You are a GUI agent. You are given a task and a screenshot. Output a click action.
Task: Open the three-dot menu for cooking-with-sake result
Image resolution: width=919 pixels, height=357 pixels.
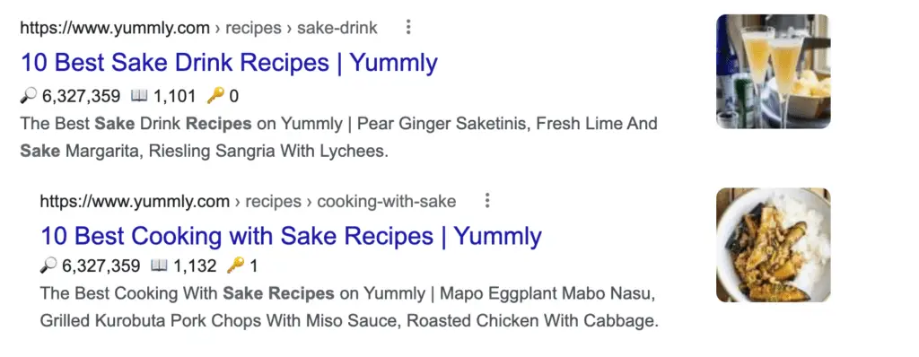click(487, 201)
